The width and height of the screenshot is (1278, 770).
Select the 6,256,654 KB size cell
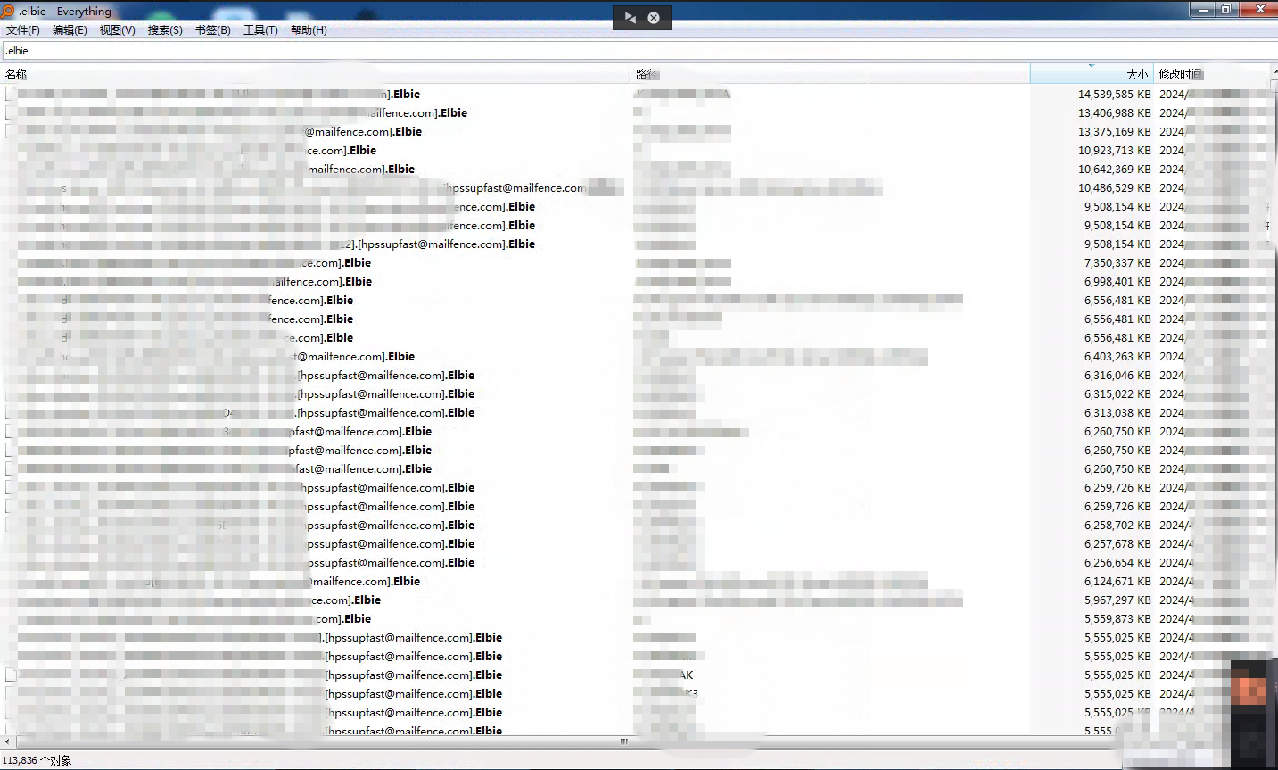[x=1117, y=562]
